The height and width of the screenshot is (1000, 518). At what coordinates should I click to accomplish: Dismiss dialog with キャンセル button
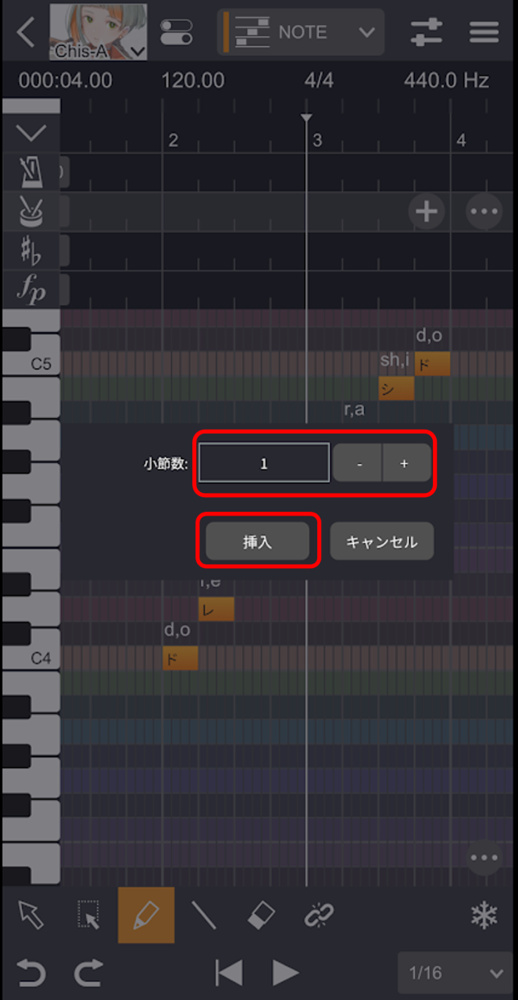381,541
